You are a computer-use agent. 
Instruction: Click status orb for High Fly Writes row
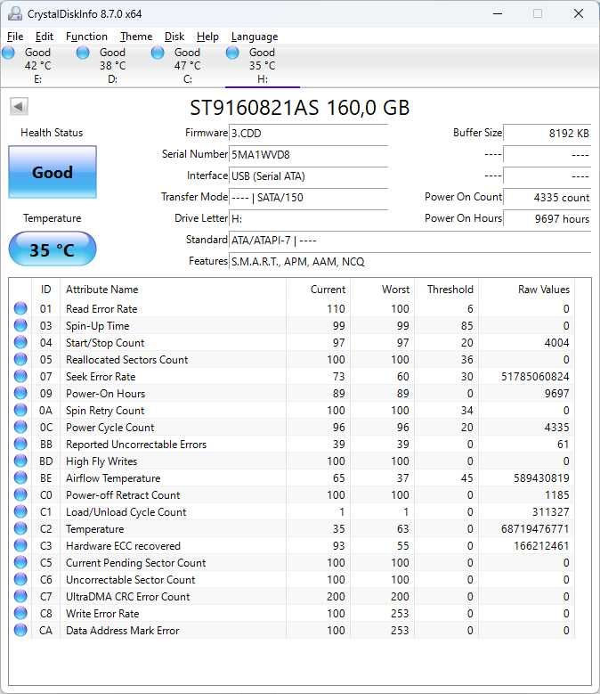pyautogui.click(x=20, y=461)
